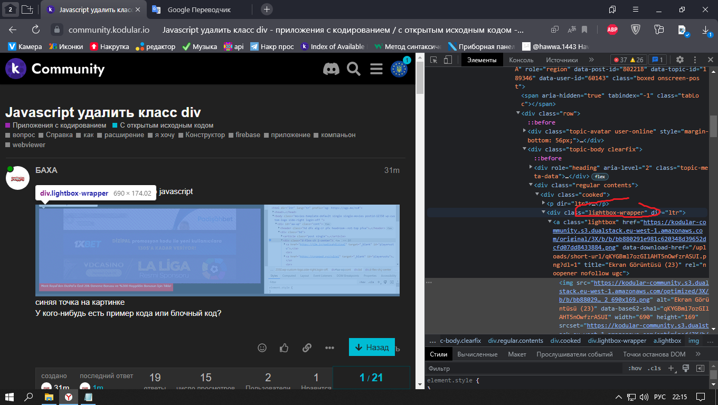Copy post link via chain icon
This screenshot has height=405, width=718.
pyautogui.click(x=307, y=348)
